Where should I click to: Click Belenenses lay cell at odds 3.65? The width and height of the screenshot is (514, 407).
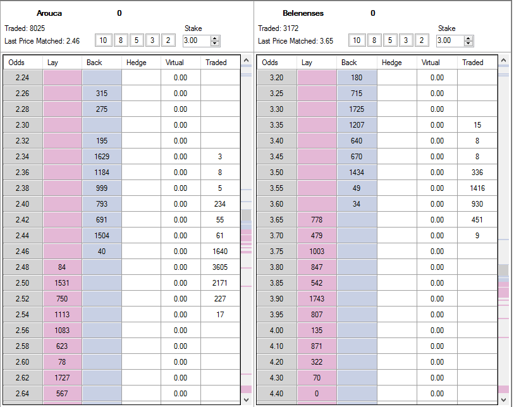317,220
